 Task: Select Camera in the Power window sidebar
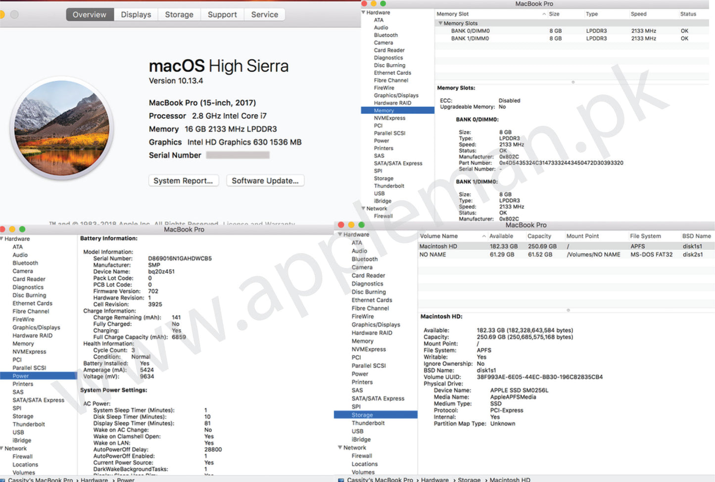click(23, 271)
